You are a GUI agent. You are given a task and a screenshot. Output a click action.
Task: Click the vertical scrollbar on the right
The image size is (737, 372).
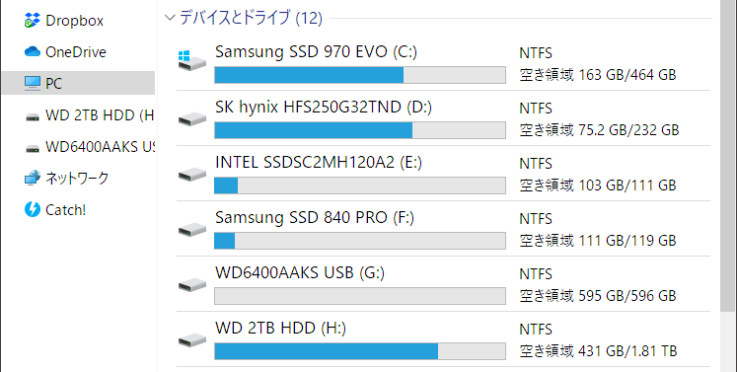click(x=728, y=155)
